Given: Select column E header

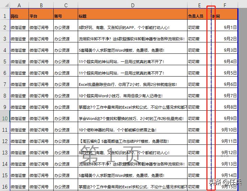Looking at the screenshot, I should [x=199, y=6].
